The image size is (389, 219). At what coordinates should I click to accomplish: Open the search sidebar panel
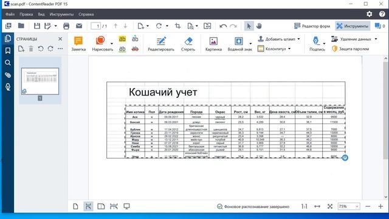(8, 63)
